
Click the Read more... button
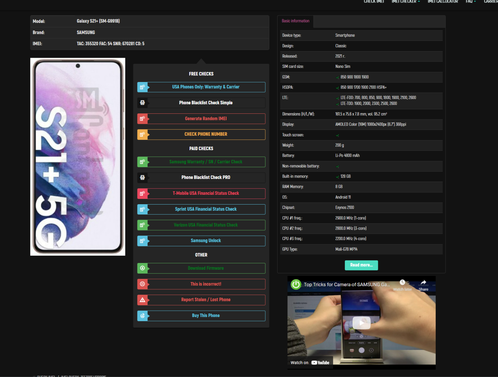[361, 265]
